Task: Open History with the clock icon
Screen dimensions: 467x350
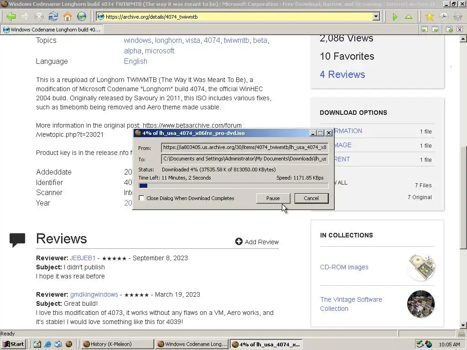Action: (443, 17)
